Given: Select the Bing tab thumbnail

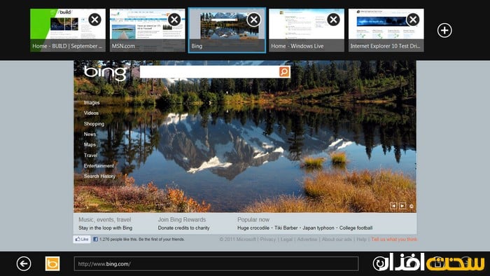Looking at the screenshot, I should [227, 30].
